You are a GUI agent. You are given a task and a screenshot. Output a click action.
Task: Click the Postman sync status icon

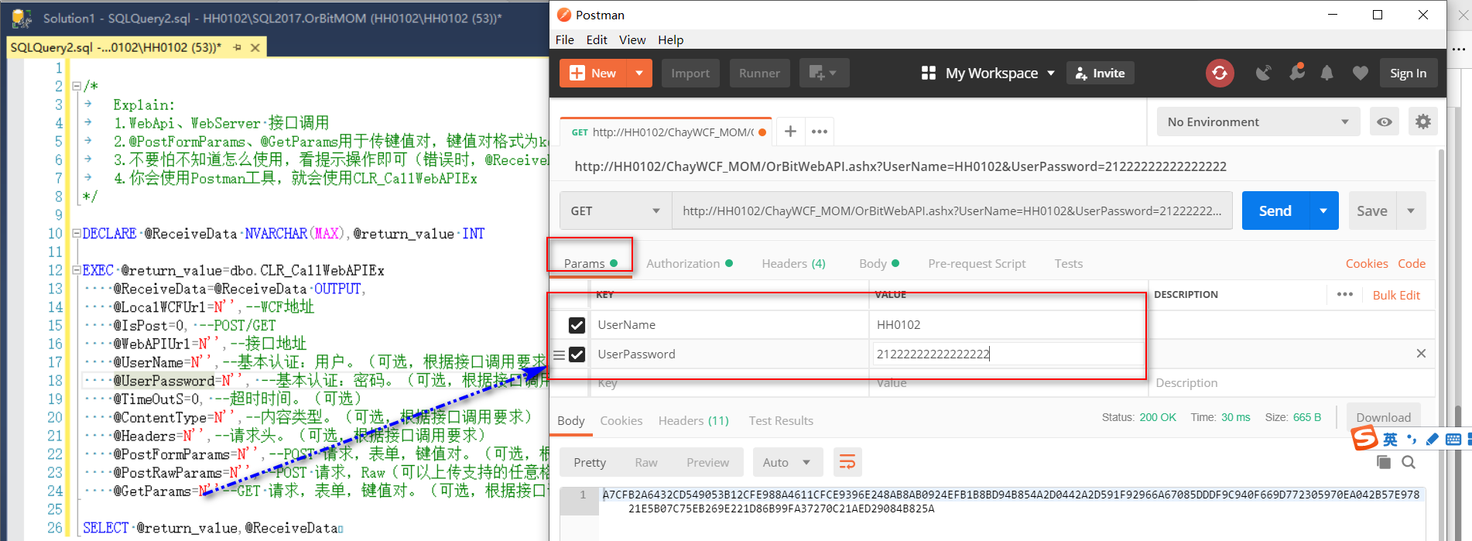click(1220, 73)
